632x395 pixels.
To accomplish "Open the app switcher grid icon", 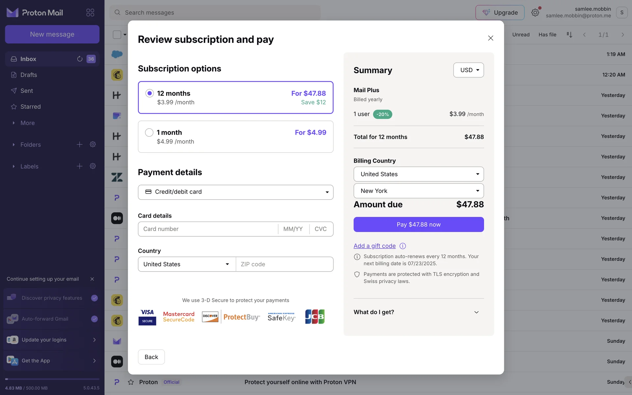I will click(90, 13).
